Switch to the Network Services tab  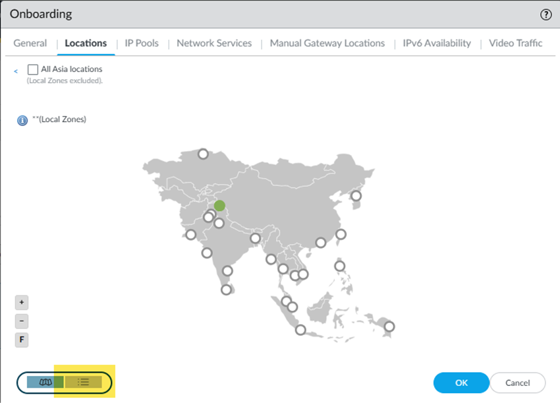pyautogui.click(x=214, y=44)
